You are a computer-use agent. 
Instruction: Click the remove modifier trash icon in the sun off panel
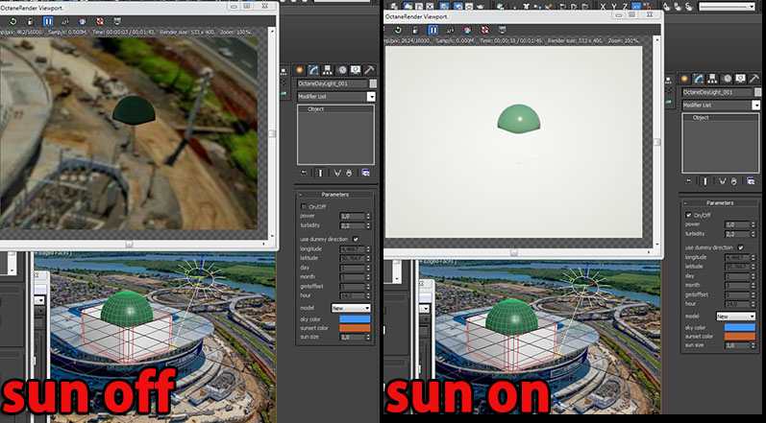tap(349, 173)
